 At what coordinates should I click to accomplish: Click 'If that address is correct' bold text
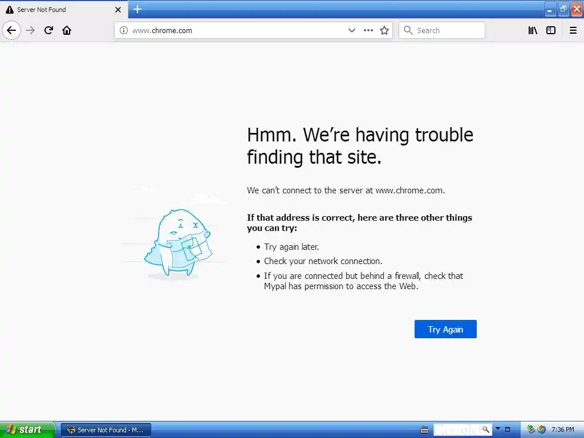tap(359, 223)
